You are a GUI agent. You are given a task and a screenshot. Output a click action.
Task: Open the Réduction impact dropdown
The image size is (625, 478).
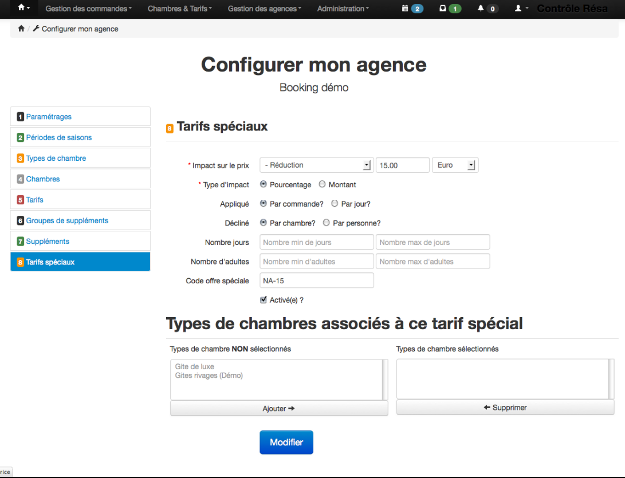coord(316,164)
